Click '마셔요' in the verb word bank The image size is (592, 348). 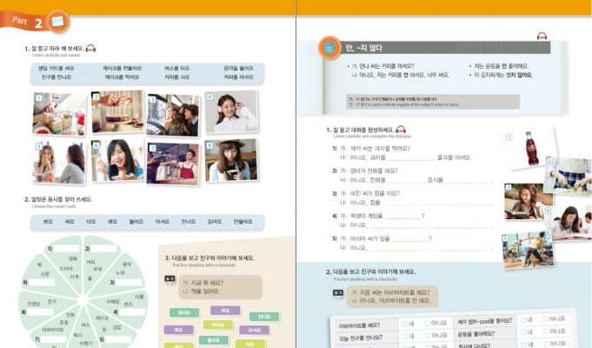[x=162, y=222]
